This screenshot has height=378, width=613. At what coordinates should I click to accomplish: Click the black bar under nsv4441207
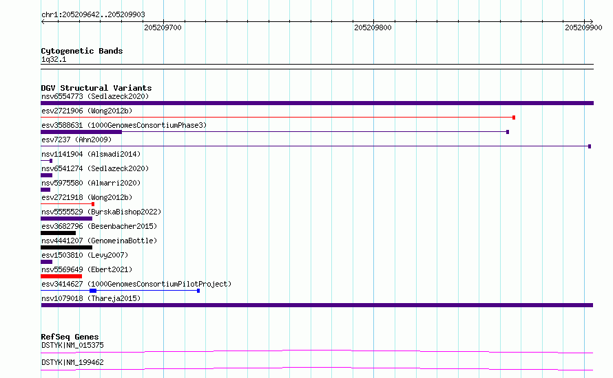pos(66,247)
